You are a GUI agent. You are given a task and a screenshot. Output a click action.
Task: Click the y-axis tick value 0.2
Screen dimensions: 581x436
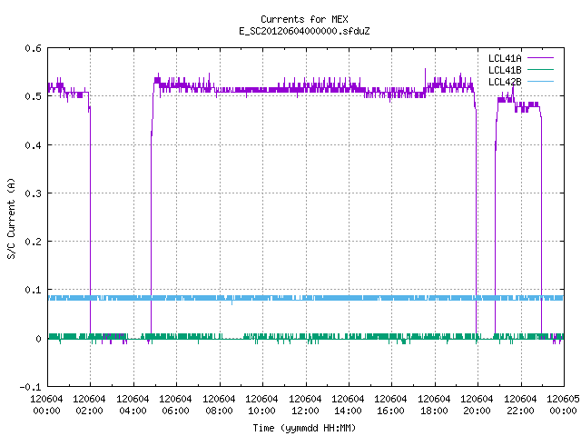coord(34,242)
